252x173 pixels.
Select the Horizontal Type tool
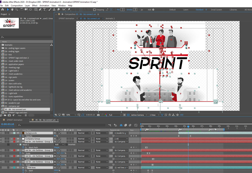click(x=45, y=10)
